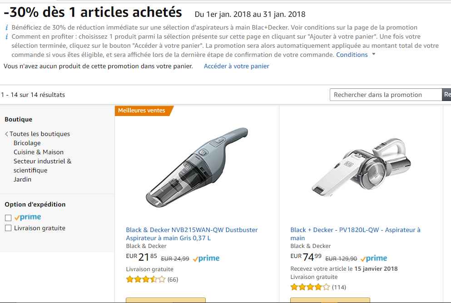
Task: Click star rating of Dustbuster NVB215WAN vacuum
Action: tap(145, 279)
